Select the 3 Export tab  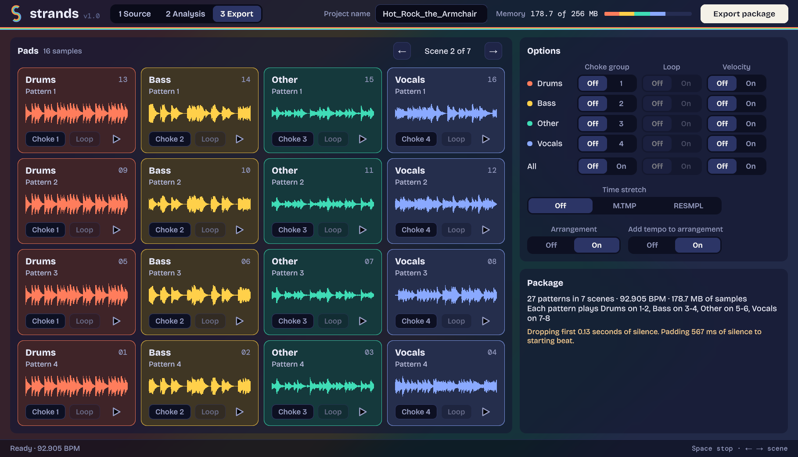coord(237,14)
